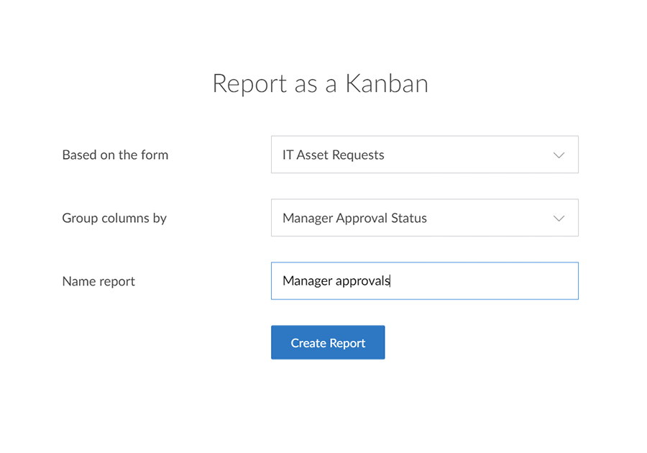Place cursor after 'approvals' in name field
Screen dimensions: 647x453
tap(391, 281)
